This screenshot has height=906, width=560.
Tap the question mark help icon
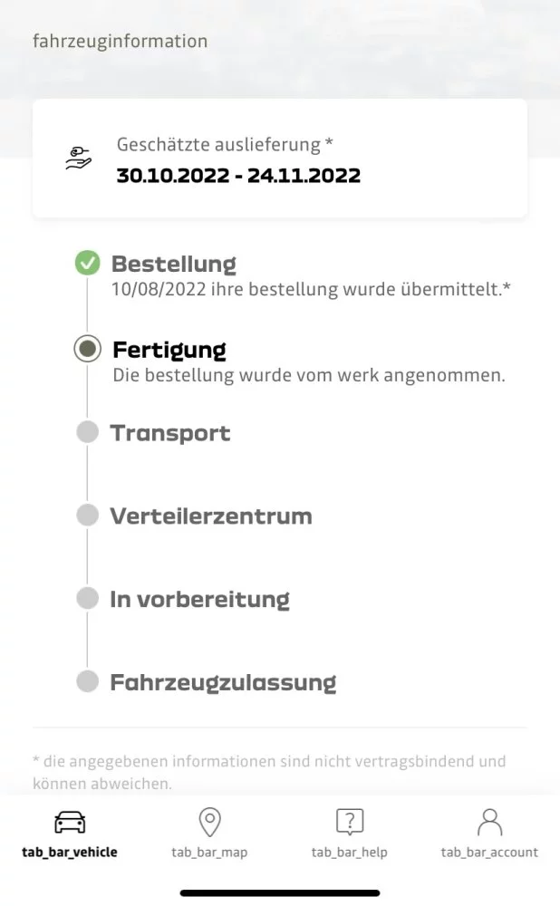point(350,822)
